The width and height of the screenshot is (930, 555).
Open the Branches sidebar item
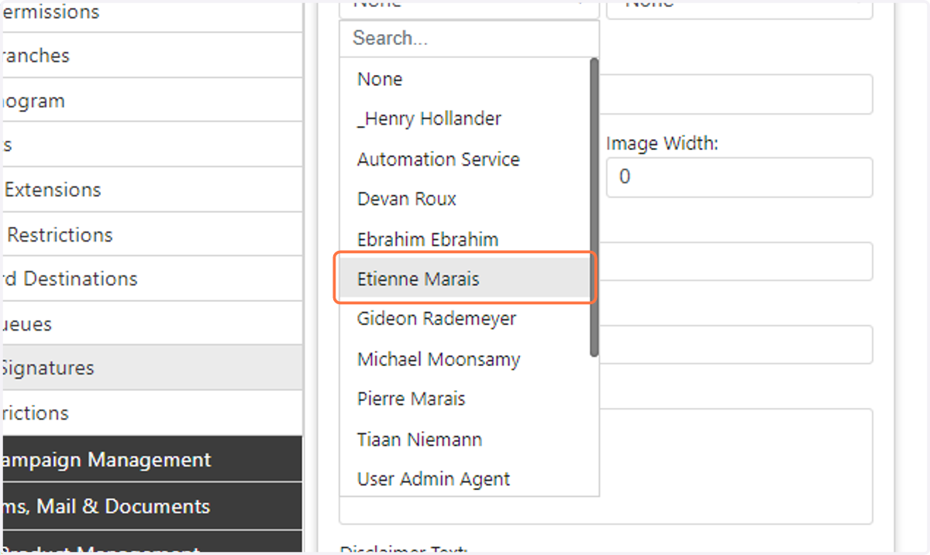point(151,56)
